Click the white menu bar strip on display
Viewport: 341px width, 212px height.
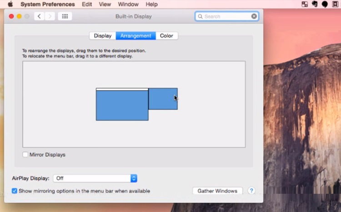pyautogui.click(x=122, y=89)
